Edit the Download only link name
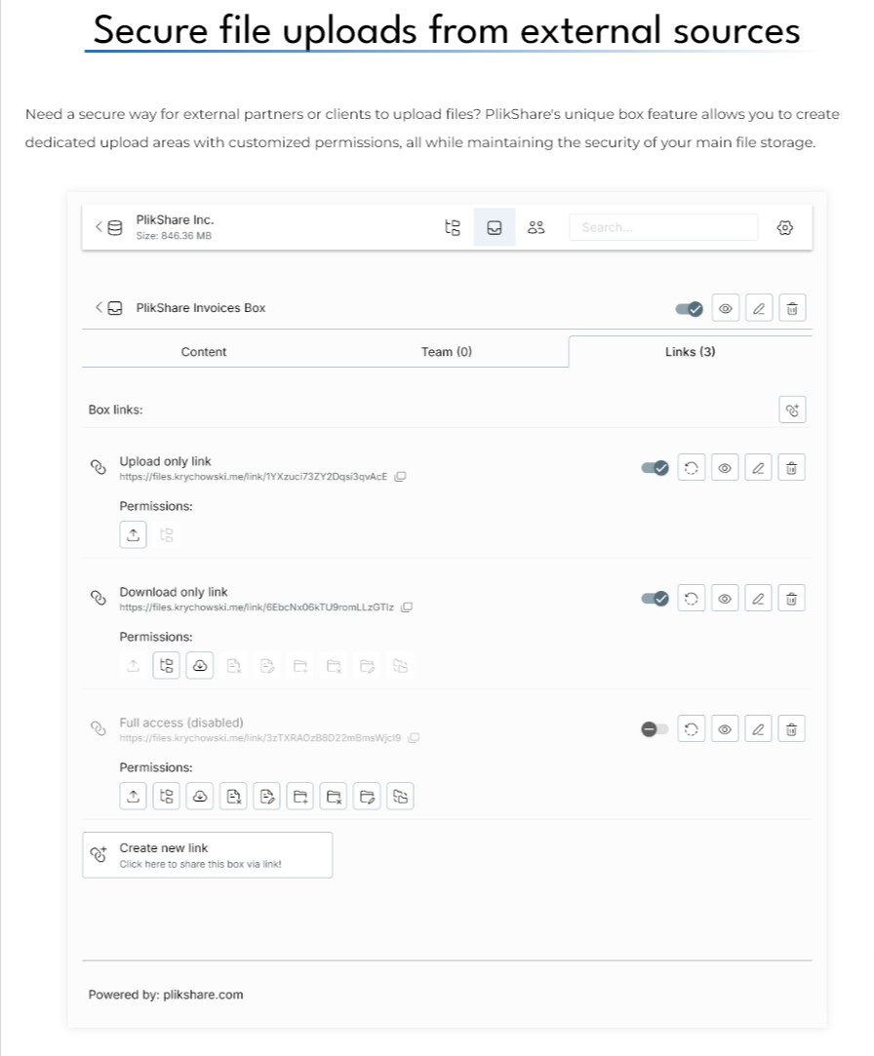 click(x=758, y=599)
